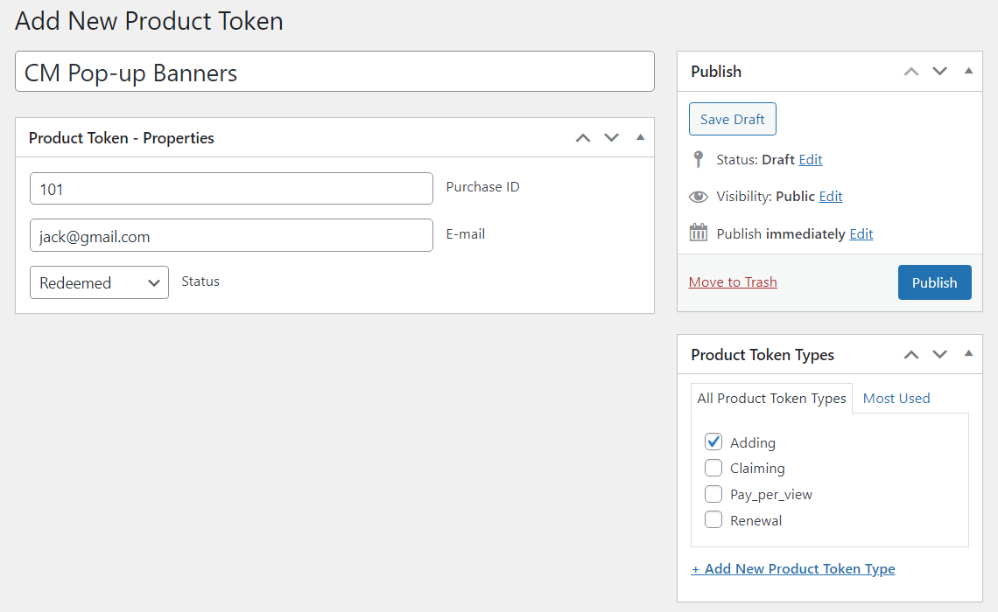Move Product Token Types panel up
This screenshot has height=612, width=998.
click(x=910, y=355)
